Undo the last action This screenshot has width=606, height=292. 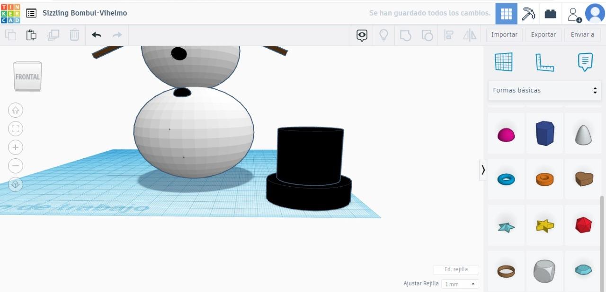(x=97, y=35)
